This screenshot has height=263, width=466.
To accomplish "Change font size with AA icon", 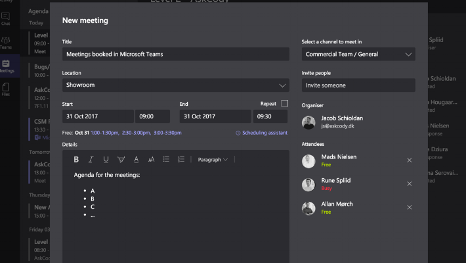I will [x=151, y=160].
